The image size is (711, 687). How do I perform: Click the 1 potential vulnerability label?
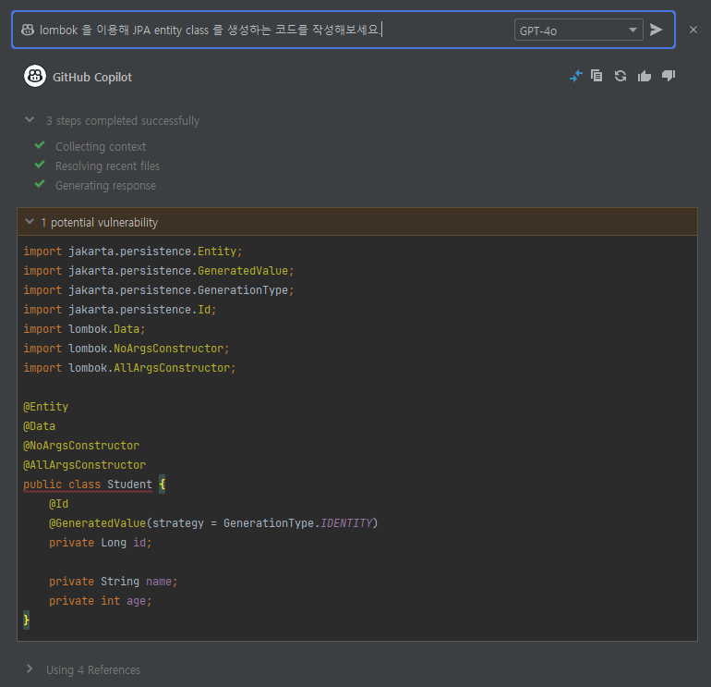[x=100, y=223]
